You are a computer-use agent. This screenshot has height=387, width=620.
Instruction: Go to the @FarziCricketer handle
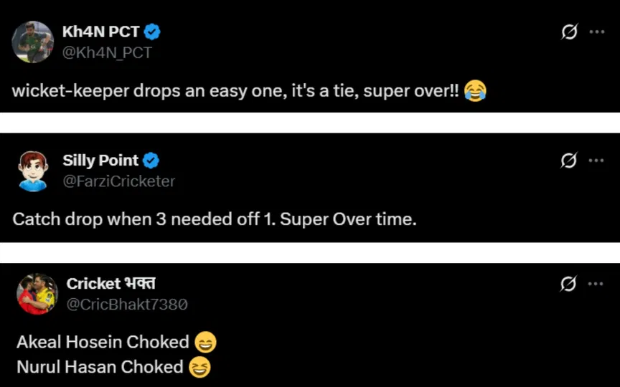point(118,181)
